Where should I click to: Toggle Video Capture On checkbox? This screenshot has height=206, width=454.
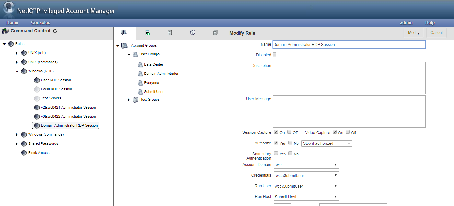pyautogui.click(x=335, y=132)
